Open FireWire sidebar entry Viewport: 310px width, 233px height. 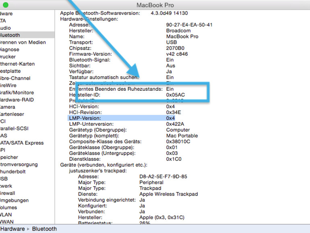pyautogui.click(x=8, y=85)
